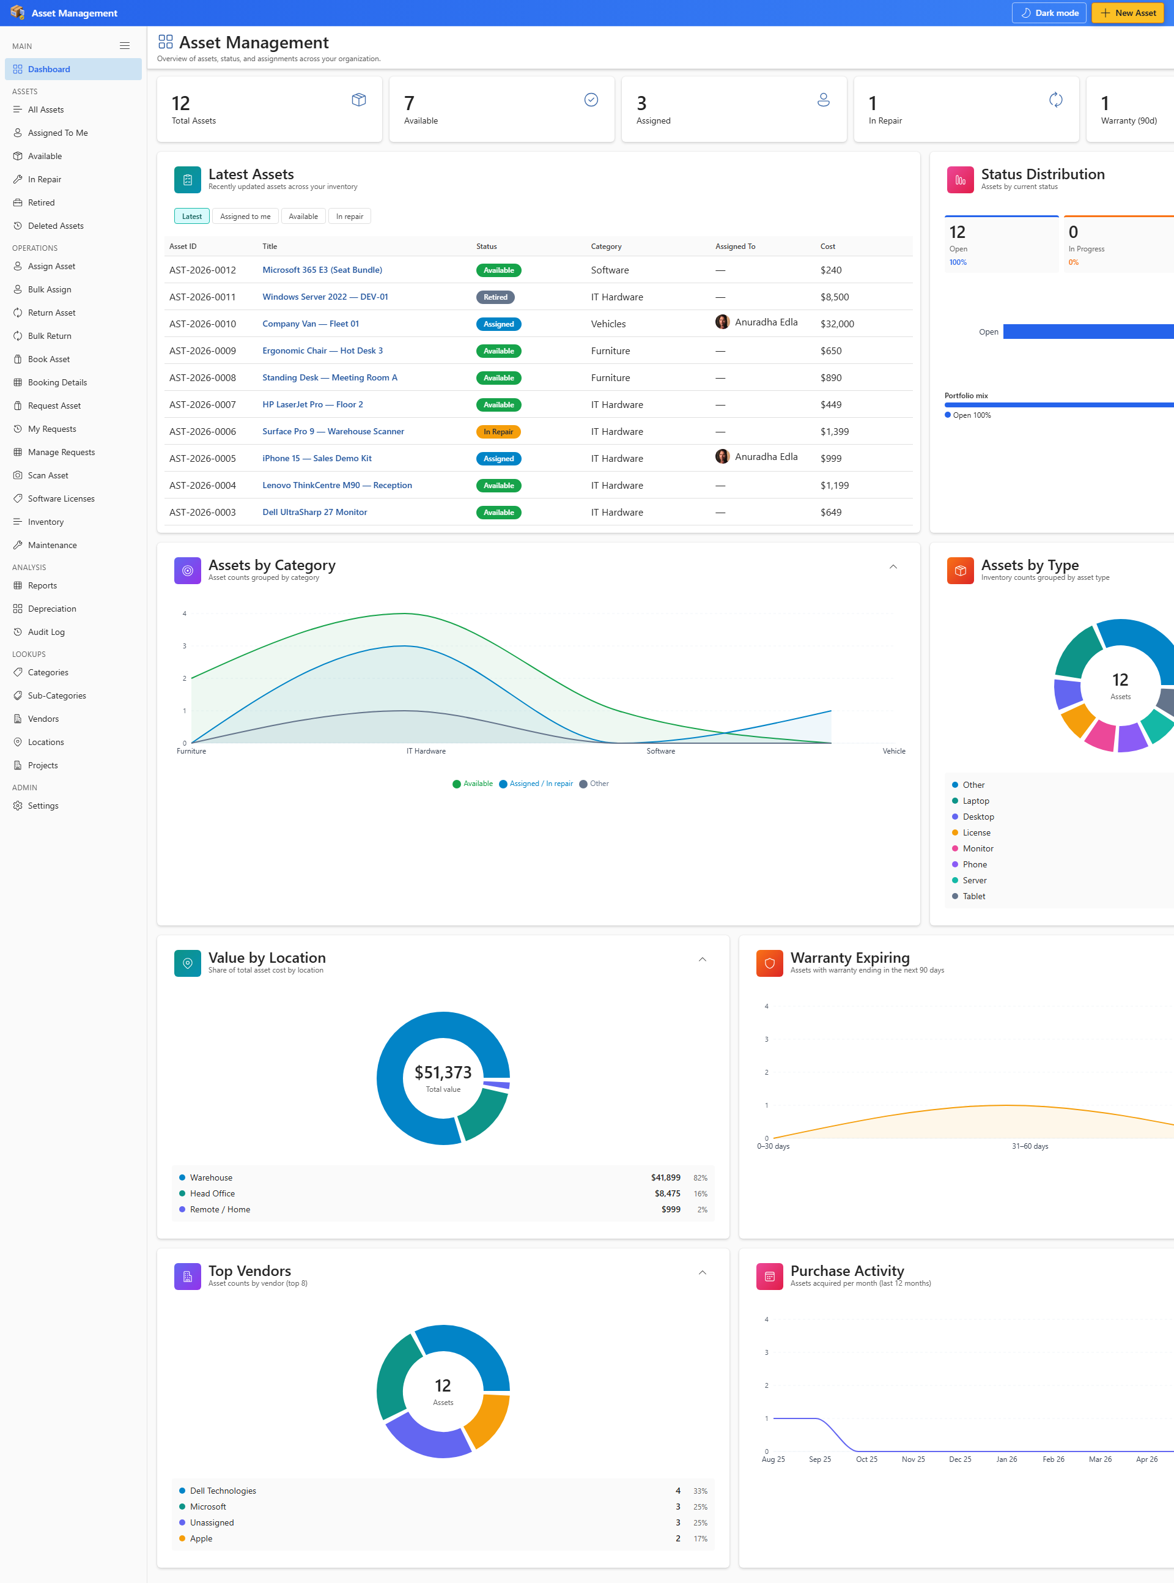Toggle Assigned / In repair legend series

pos(536,784)
